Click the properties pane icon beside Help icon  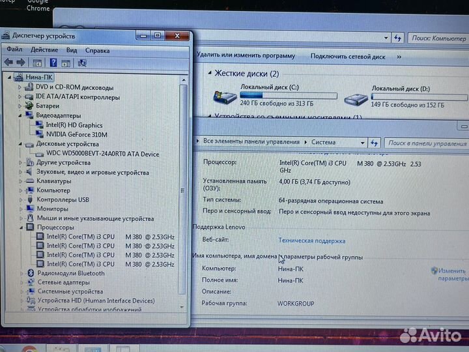[66, 63]
